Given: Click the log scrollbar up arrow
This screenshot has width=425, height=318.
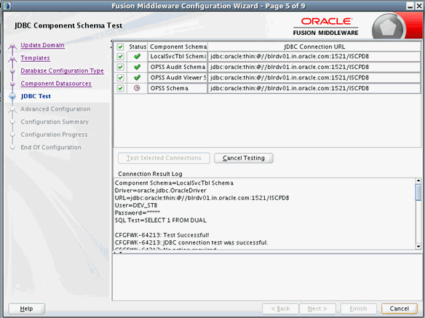Looking at the screenshot, I should point(418,180).
